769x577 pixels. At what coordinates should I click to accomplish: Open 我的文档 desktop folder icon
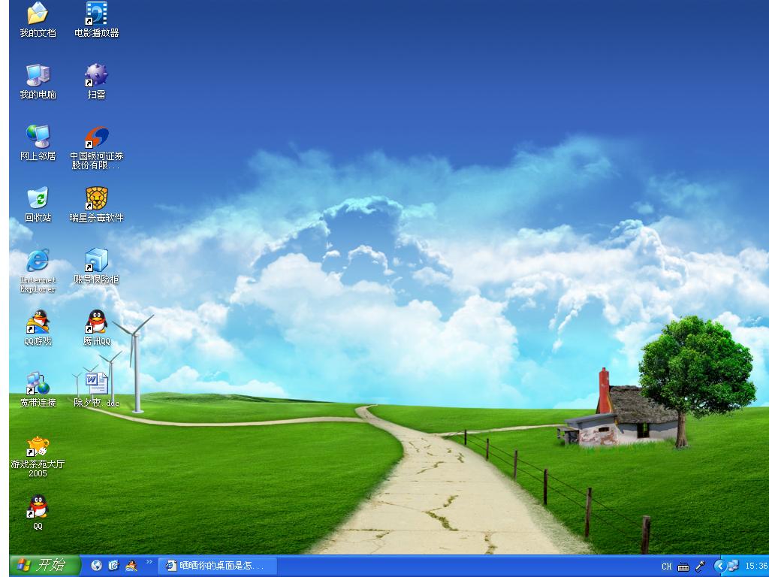(x=38, y=20)
